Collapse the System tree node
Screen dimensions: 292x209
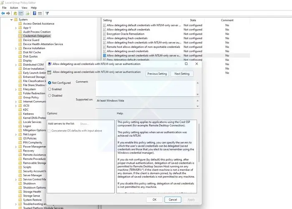click(12, 20)
